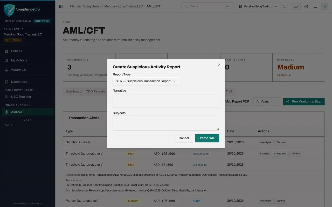Go to My Actions in sidebar
Image resolution: width=332 pixels, height=207 pixels.
tap(19, 60)
